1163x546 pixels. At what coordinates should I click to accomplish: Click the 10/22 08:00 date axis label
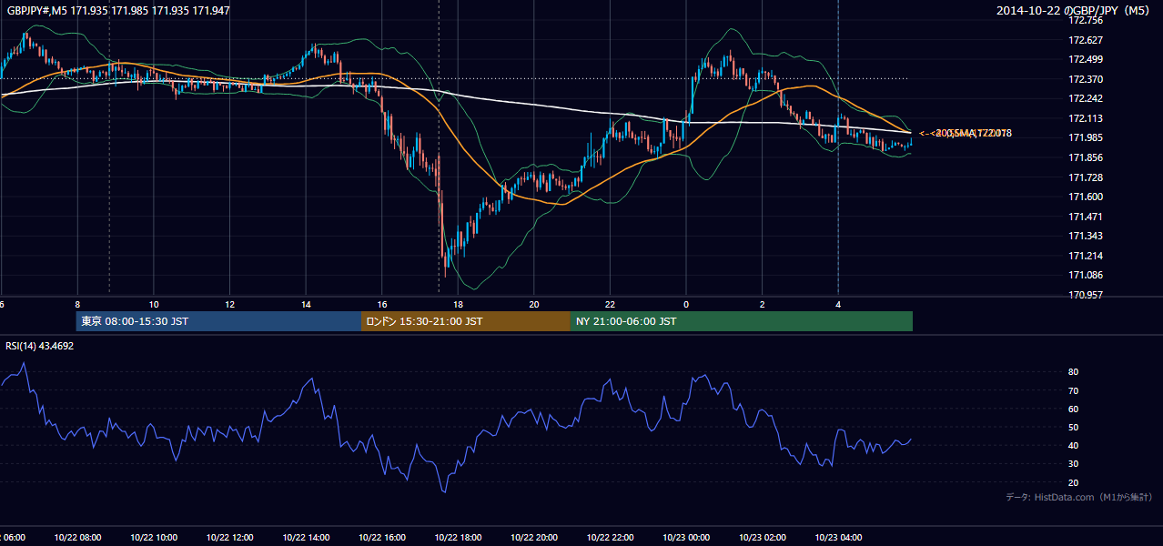click(77, 538)
